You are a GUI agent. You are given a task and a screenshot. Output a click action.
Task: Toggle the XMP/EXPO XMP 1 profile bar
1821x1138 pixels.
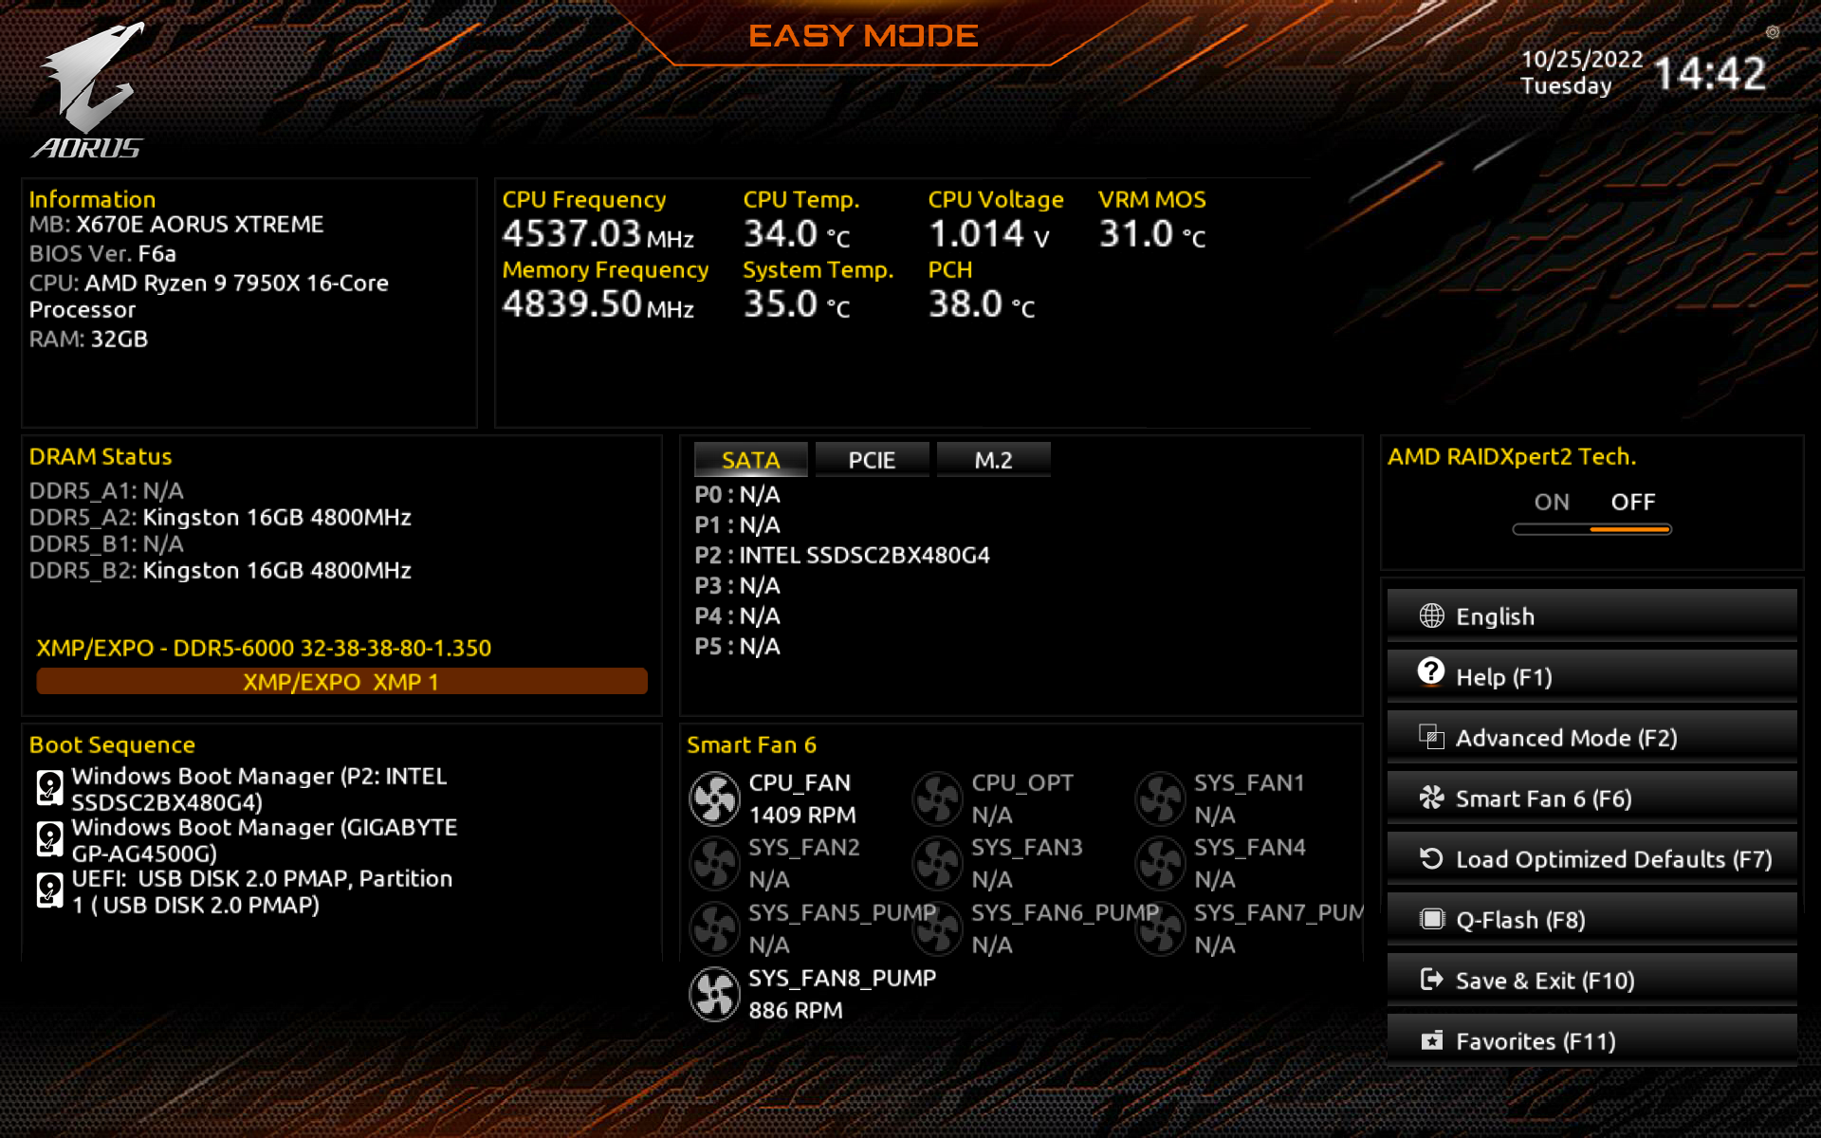coord(341,682)
